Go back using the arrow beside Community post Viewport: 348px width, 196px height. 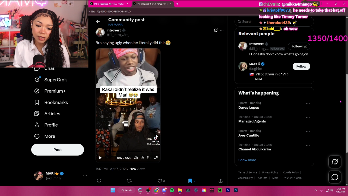[x=98, y=21]
